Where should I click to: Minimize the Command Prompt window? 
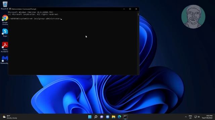[124, 9]
